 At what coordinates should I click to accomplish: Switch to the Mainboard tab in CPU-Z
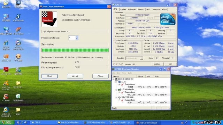[x=132, y=9]
